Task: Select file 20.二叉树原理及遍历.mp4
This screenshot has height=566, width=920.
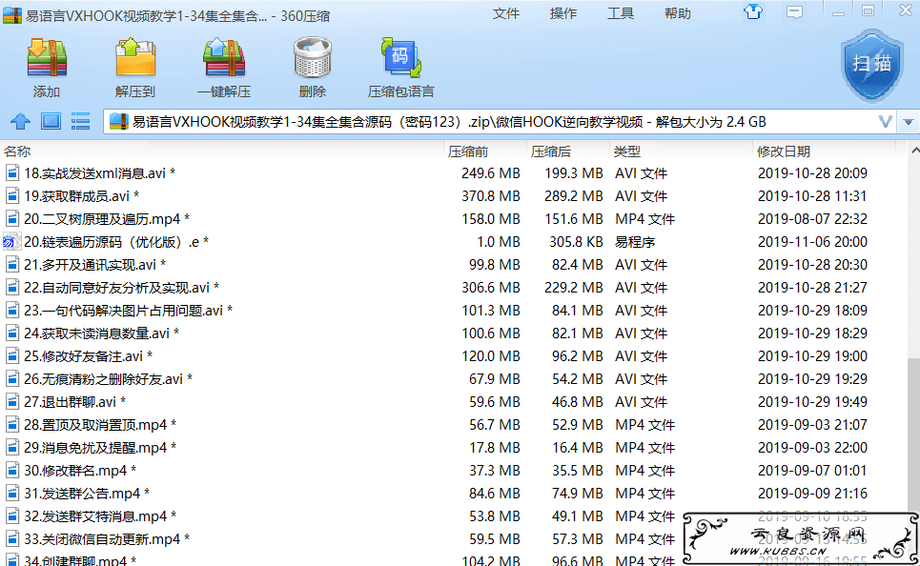Action: [x=106, y=219]
